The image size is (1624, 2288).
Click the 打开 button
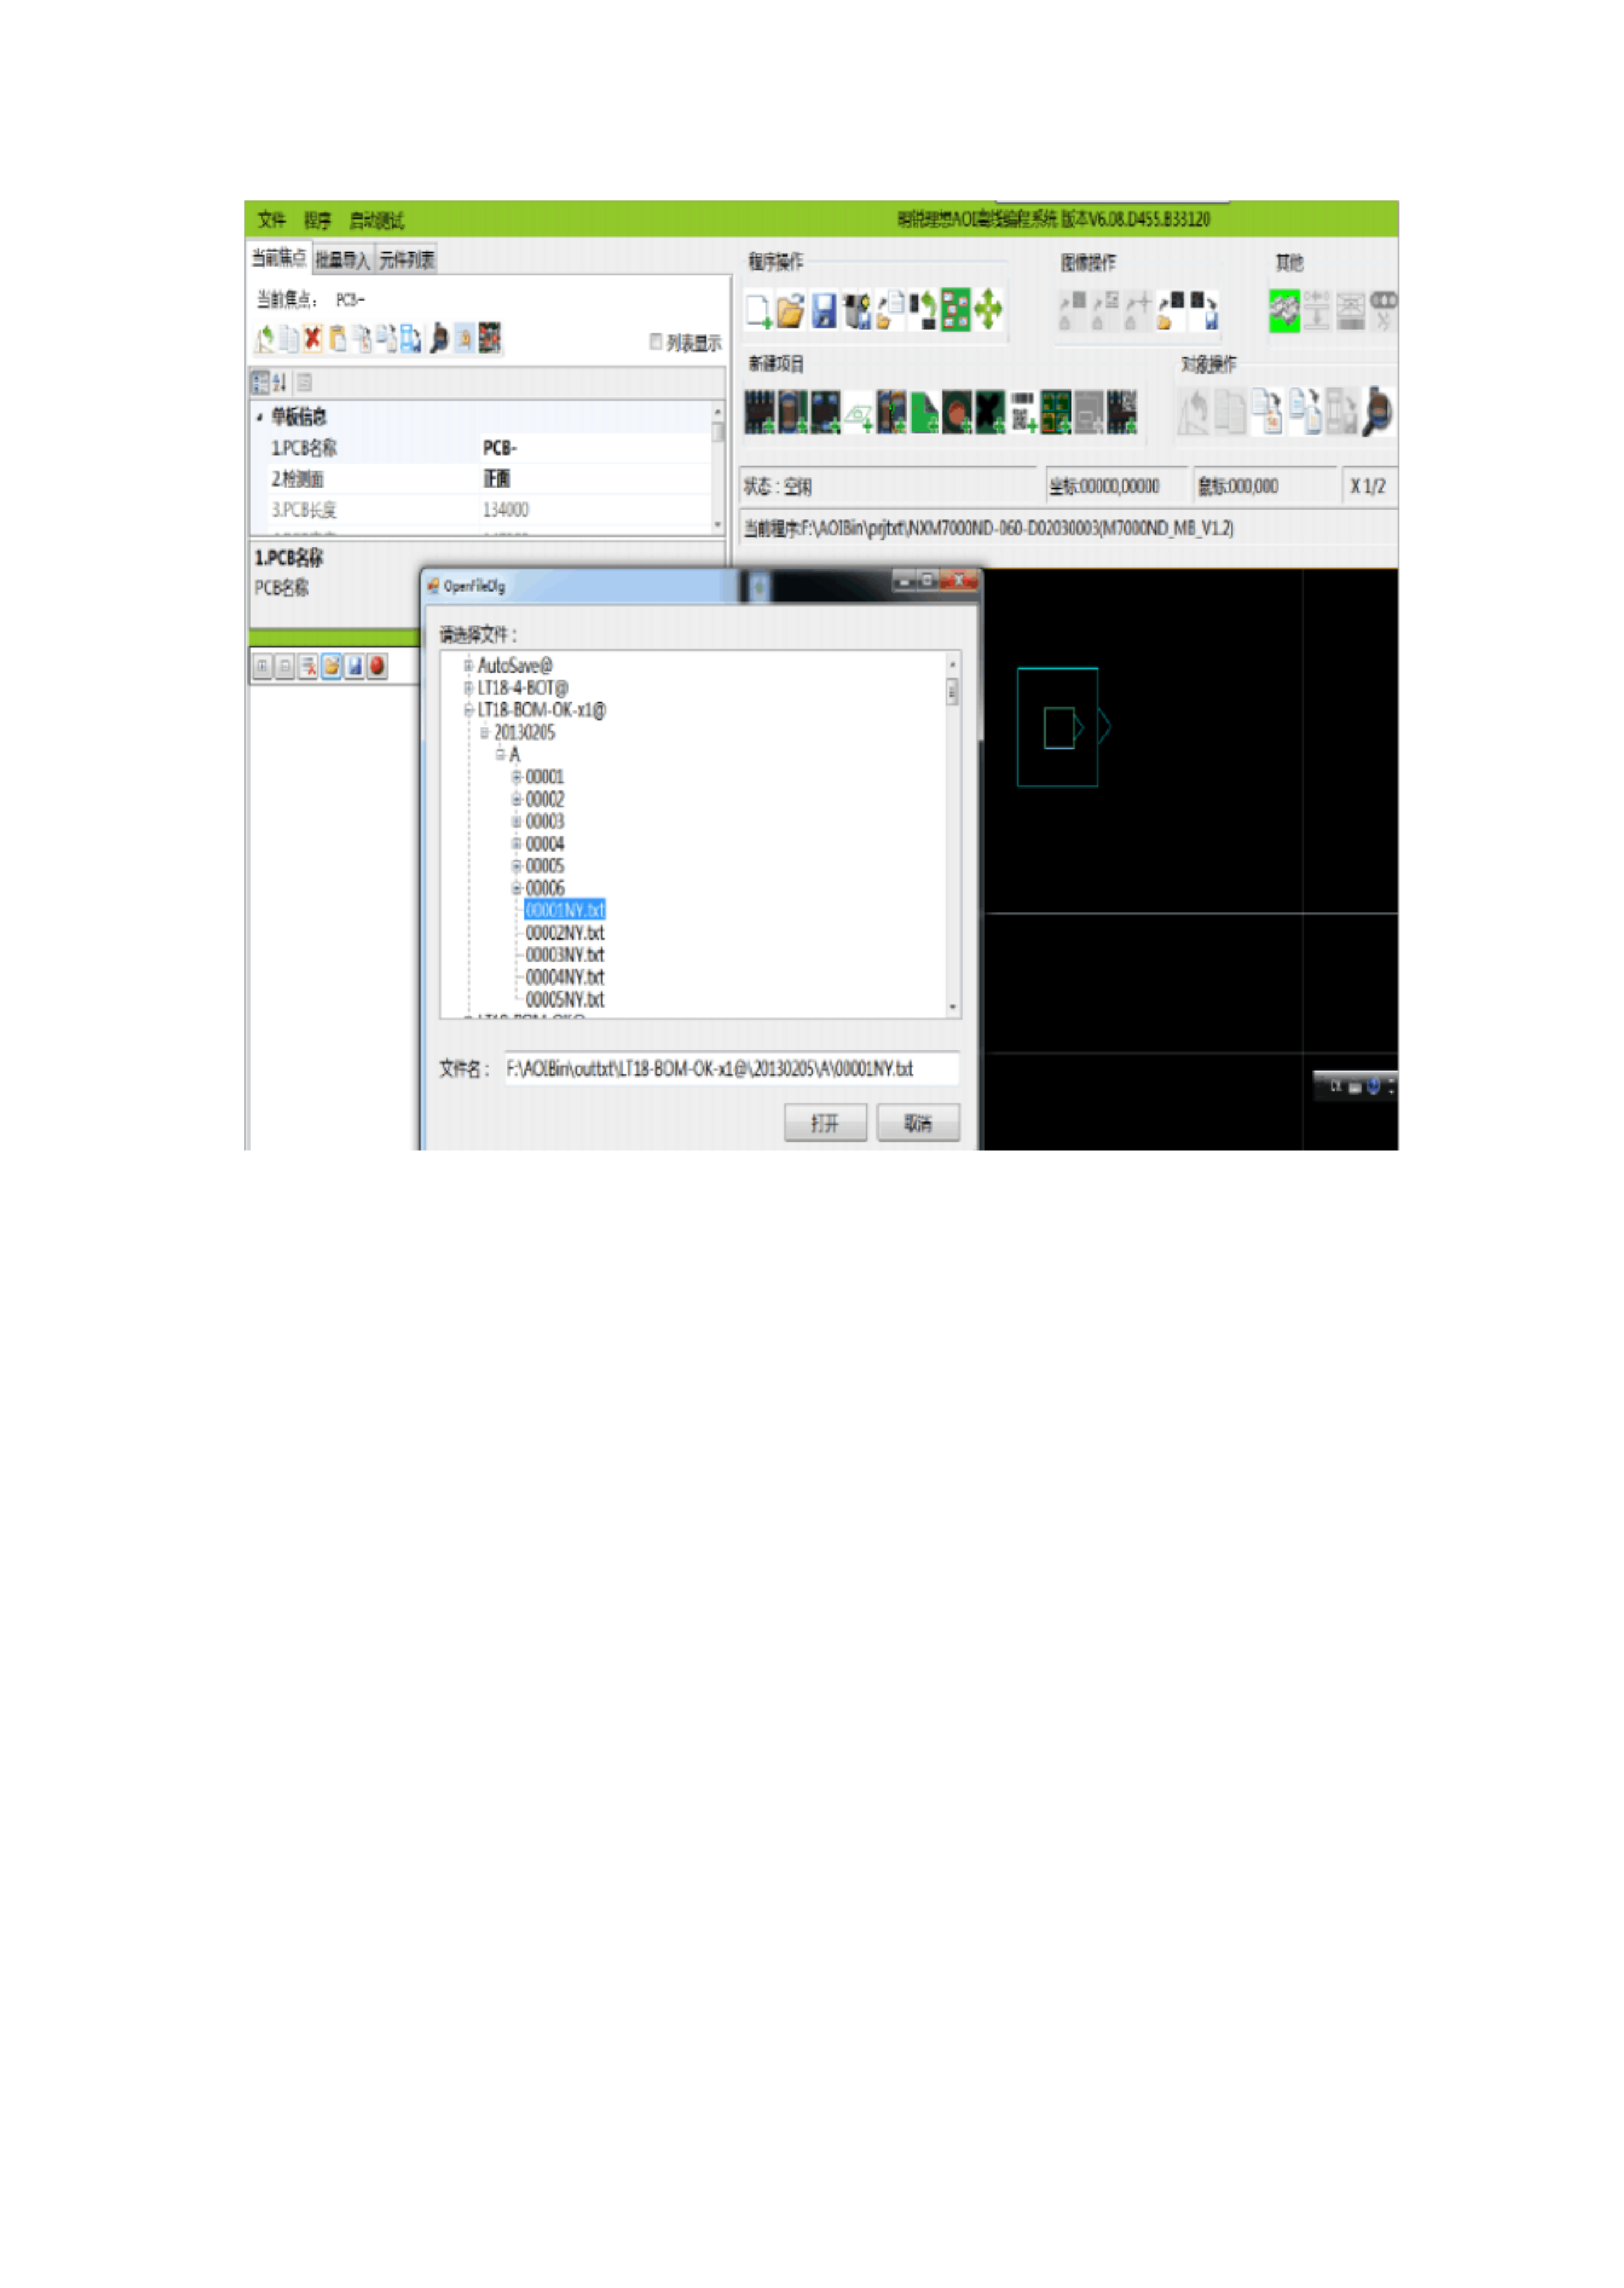pos(825,1123)
